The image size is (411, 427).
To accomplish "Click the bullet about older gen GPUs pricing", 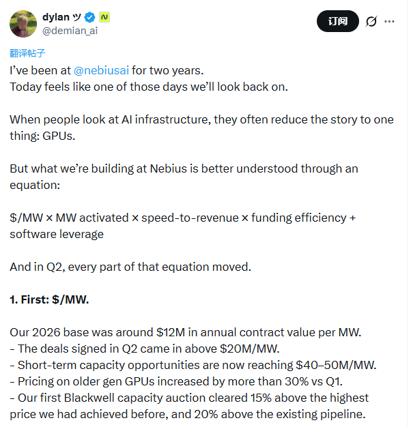I will coord(176,381).
